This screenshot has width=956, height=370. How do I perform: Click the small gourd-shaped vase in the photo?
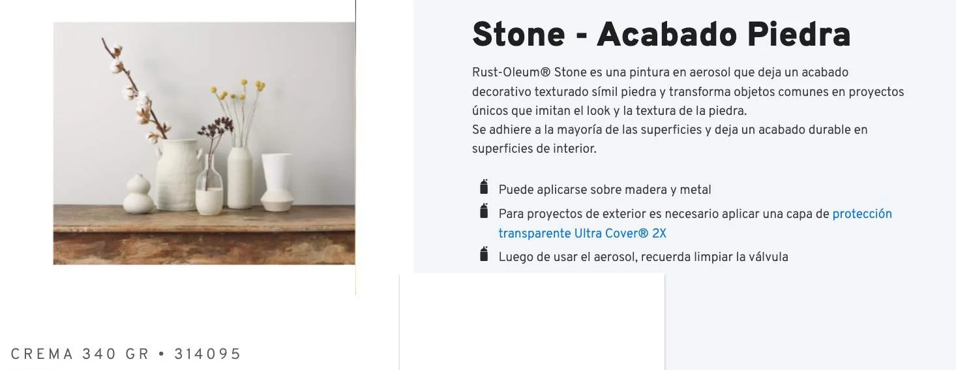coord(138,195)
